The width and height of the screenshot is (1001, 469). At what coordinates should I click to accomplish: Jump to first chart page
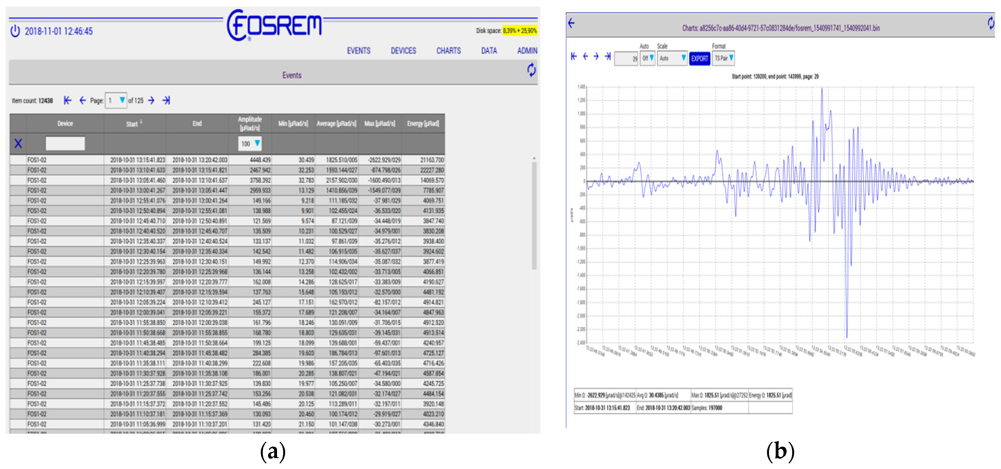pos(574,57)
